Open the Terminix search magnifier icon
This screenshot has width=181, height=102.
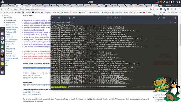(x=159, y=18)
